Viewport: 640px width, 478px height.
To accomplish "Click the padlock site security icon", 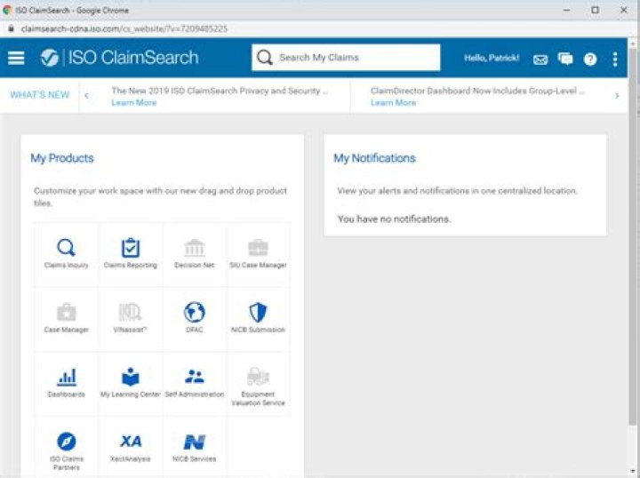I will coord(11,28).
